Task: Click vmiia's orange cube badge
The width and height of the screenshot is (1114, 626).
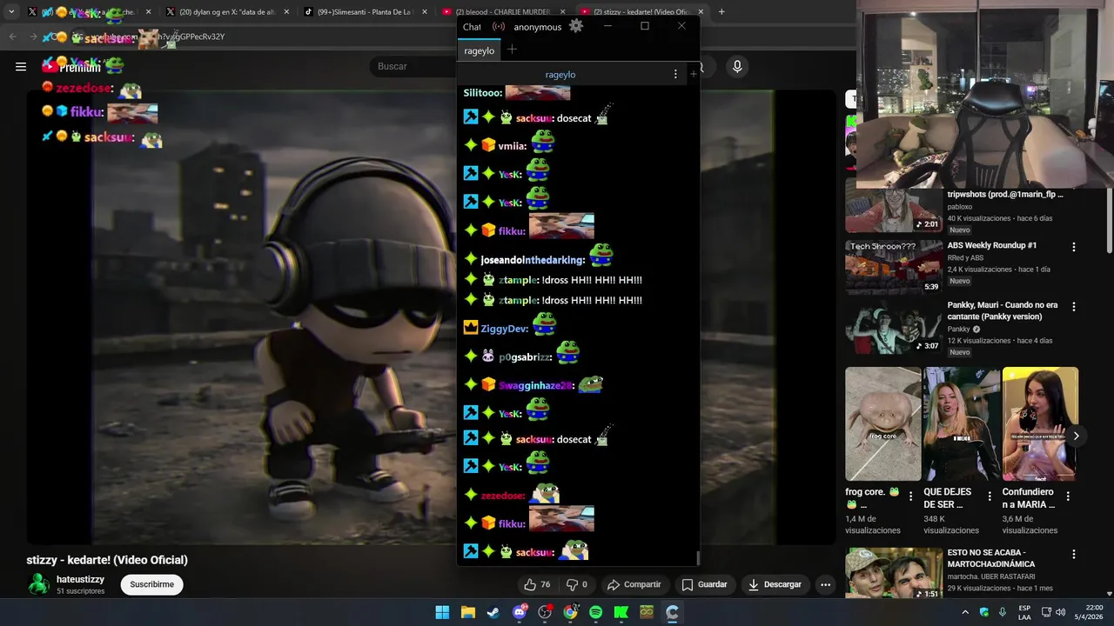Action: coord(488,145)
